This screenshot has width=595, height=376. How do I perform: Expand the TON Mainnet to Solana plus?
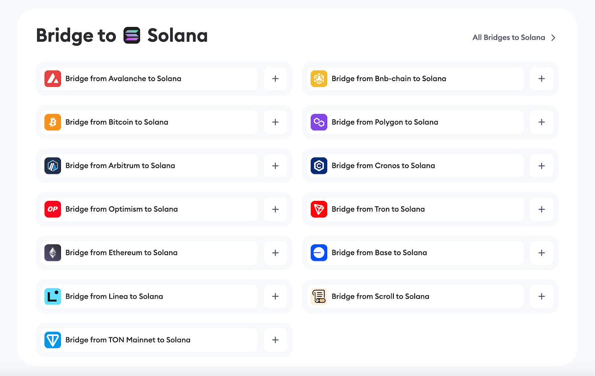tap(276, 340)
